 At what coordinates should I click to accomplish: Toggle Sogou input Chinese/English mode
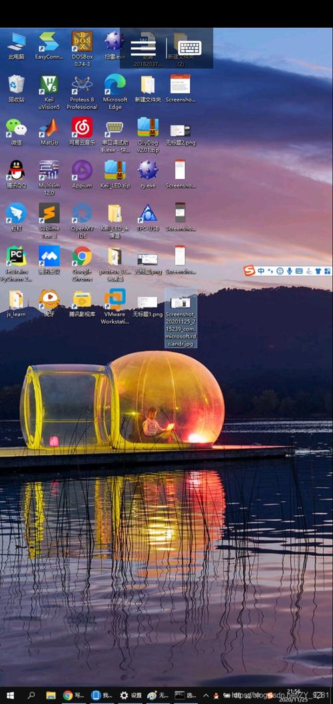pos(261,271)
